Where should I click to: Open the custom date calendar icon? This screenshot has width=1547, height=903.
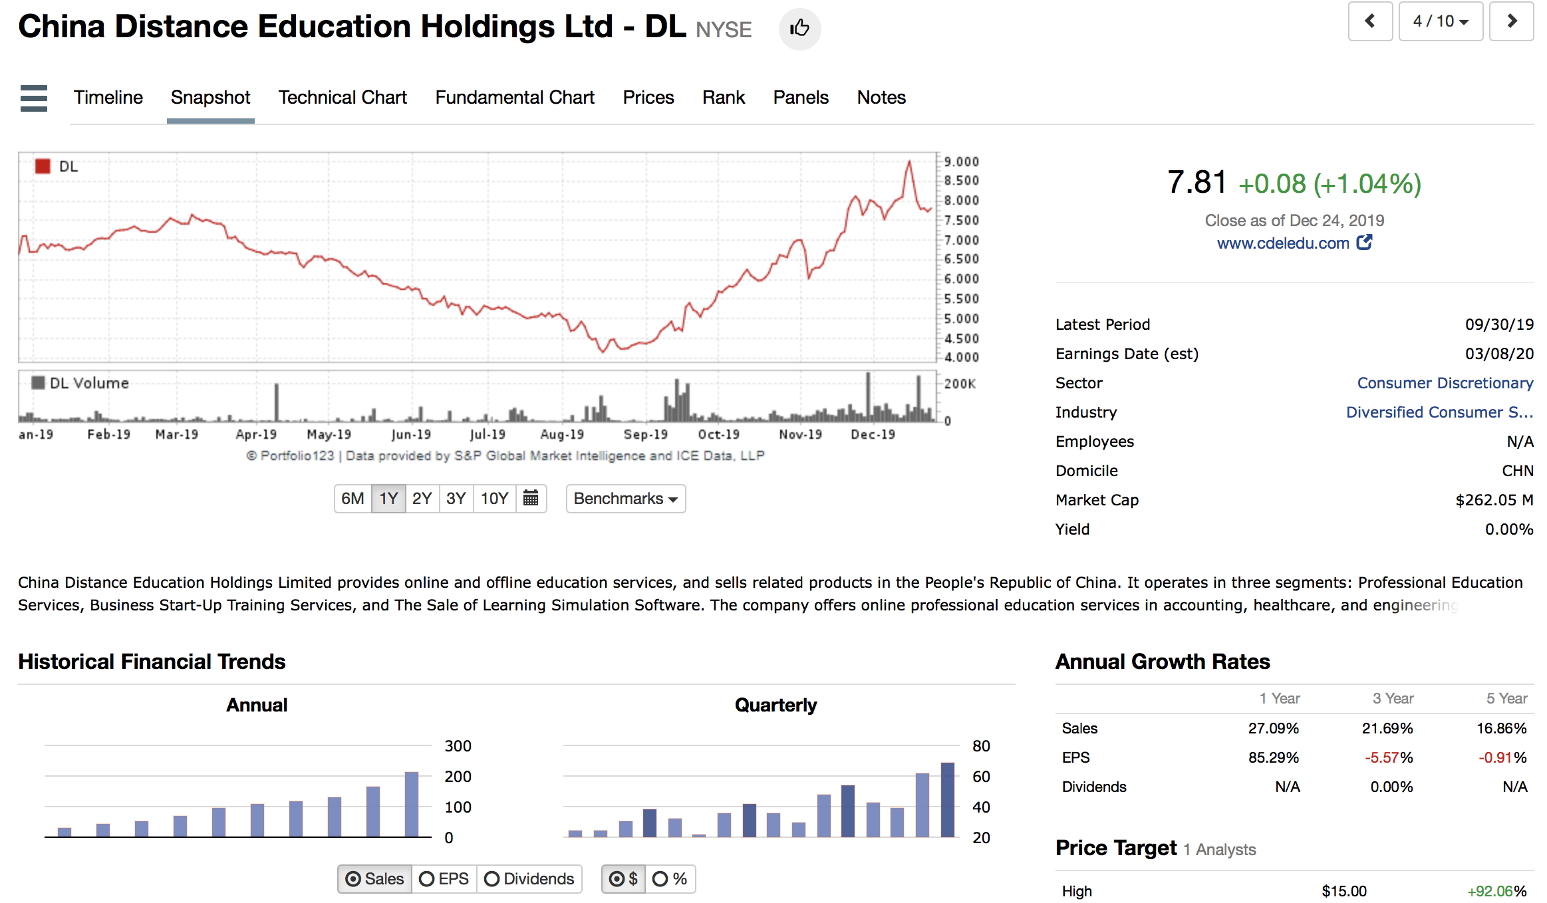[x=530, y=498]
